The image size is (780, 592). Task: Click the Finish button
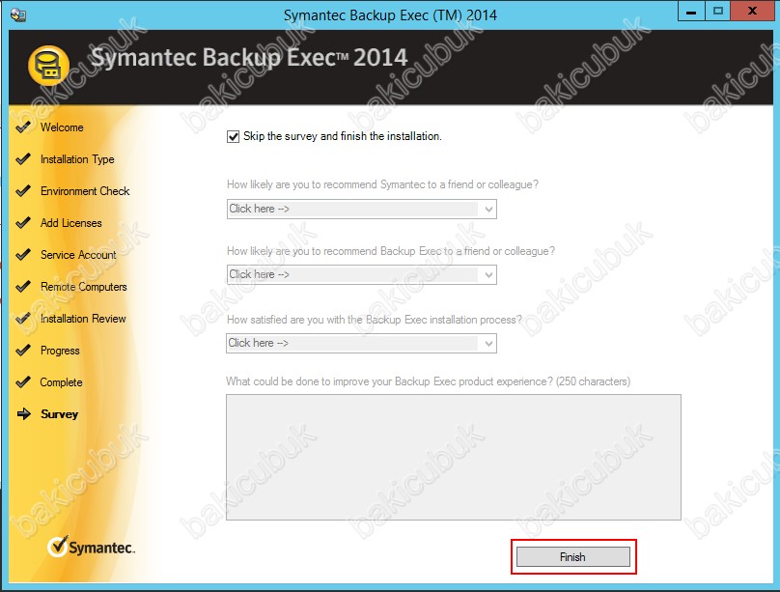[573, 556]
